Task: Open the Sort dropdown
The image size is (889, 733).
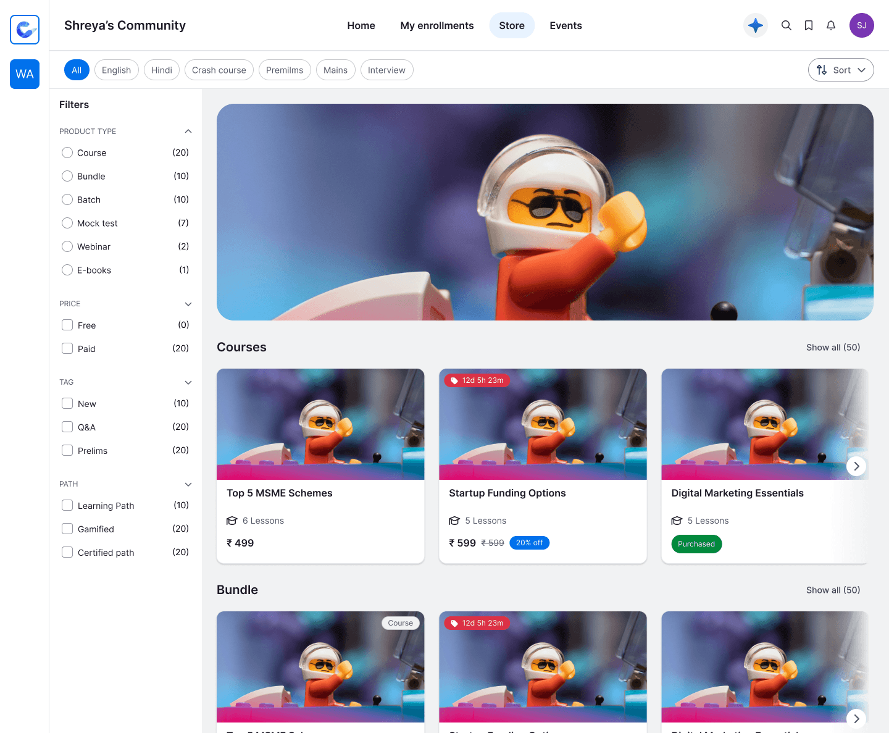Action: point(841,70)
